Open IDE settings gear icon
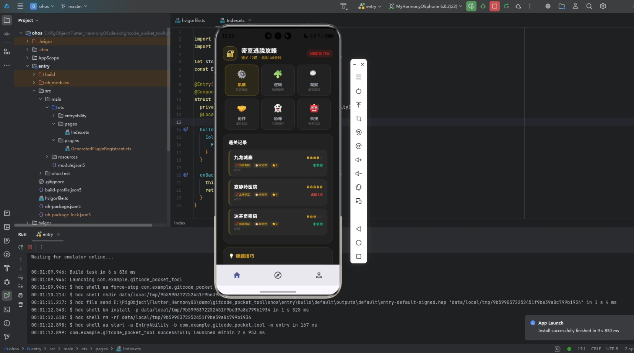 click(603, 6)
